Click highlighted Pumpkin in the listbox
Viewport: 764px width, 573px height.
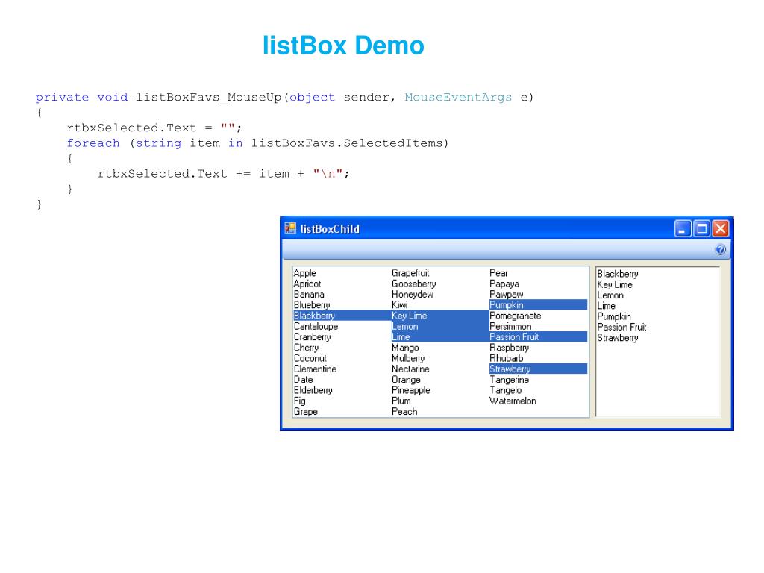tap(538, 305)
